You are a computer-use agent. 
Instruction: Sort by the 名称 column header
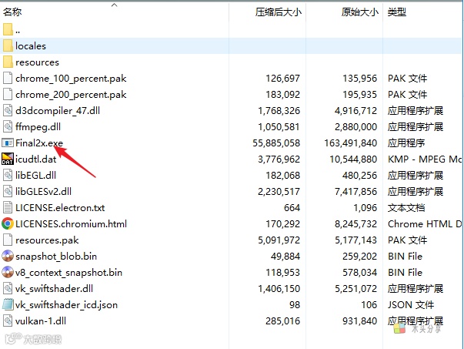(12, 12)
